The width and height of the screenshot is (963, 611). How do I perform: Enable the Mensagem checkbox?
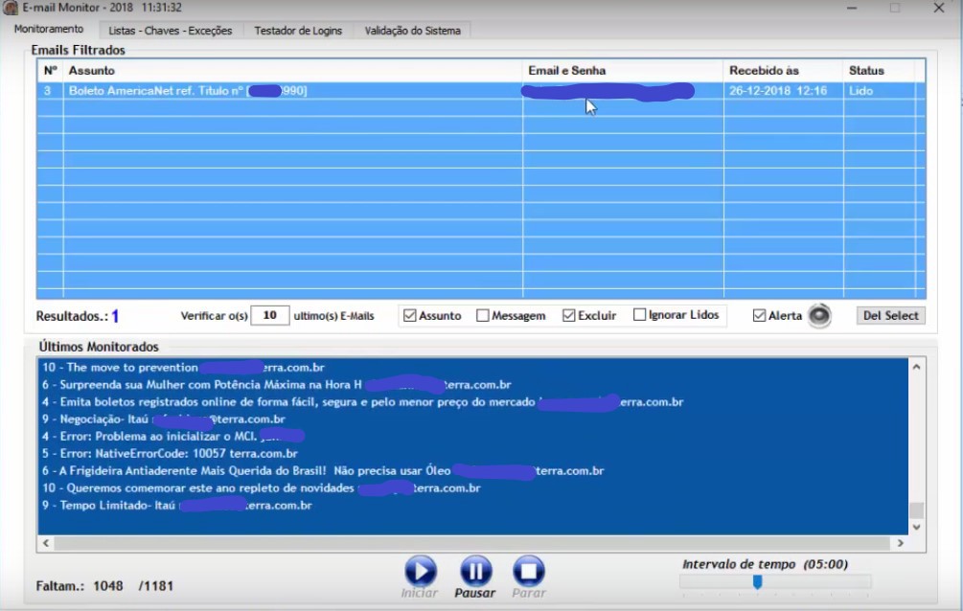point(483,316)
